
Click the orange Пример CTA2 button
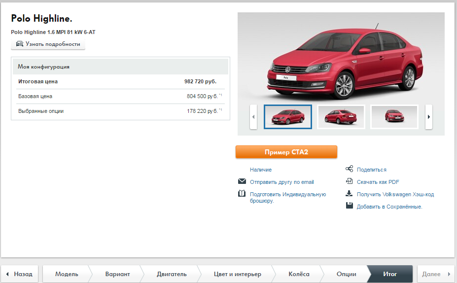click(x=286, y=152)
